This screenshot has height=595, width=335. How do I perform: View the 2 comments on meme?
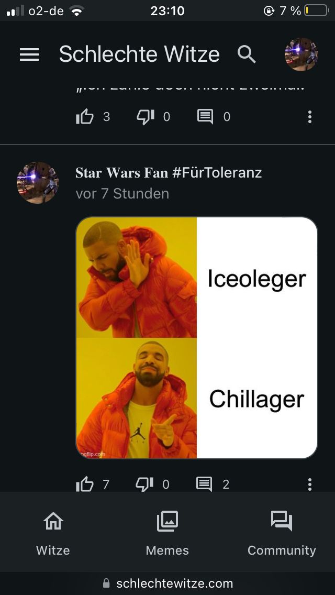204,484
